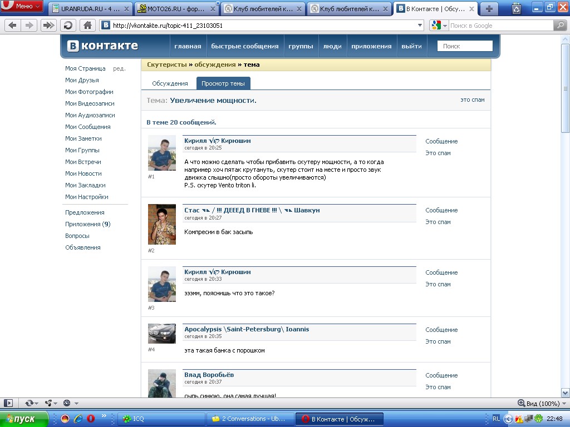
Task: Go to browser Home icon
Action: point(87,26)
